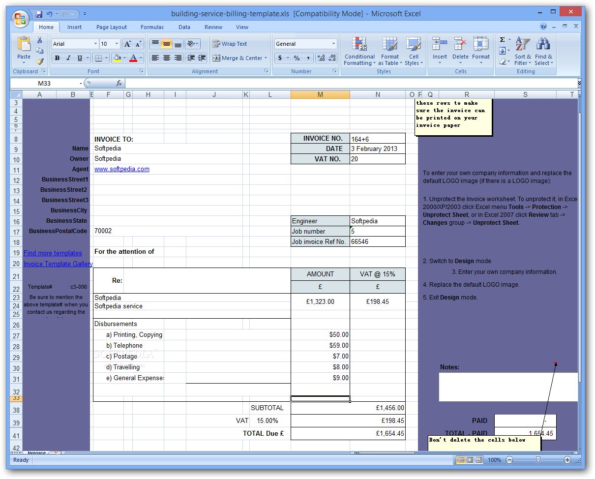
Task: Set Middle Align vertical alignment
Action: point(167,44)
